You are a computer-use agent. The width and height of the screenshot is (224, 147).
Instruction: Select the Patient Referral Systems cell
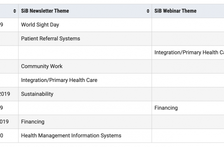point(85,39)
